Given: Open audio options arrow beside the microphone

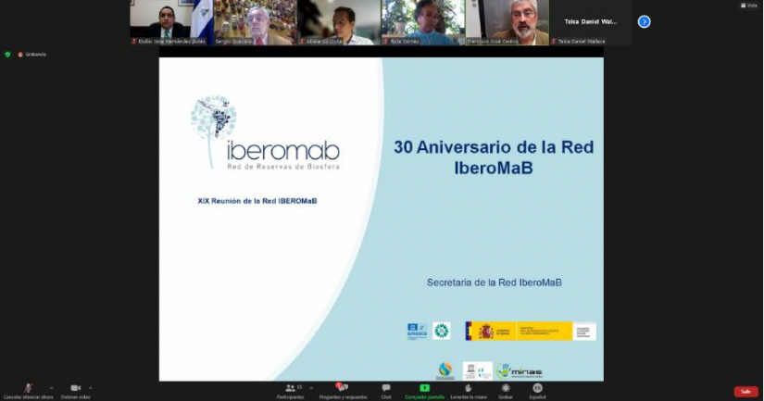Looking at the screenshot, I should tap(51, 388).
